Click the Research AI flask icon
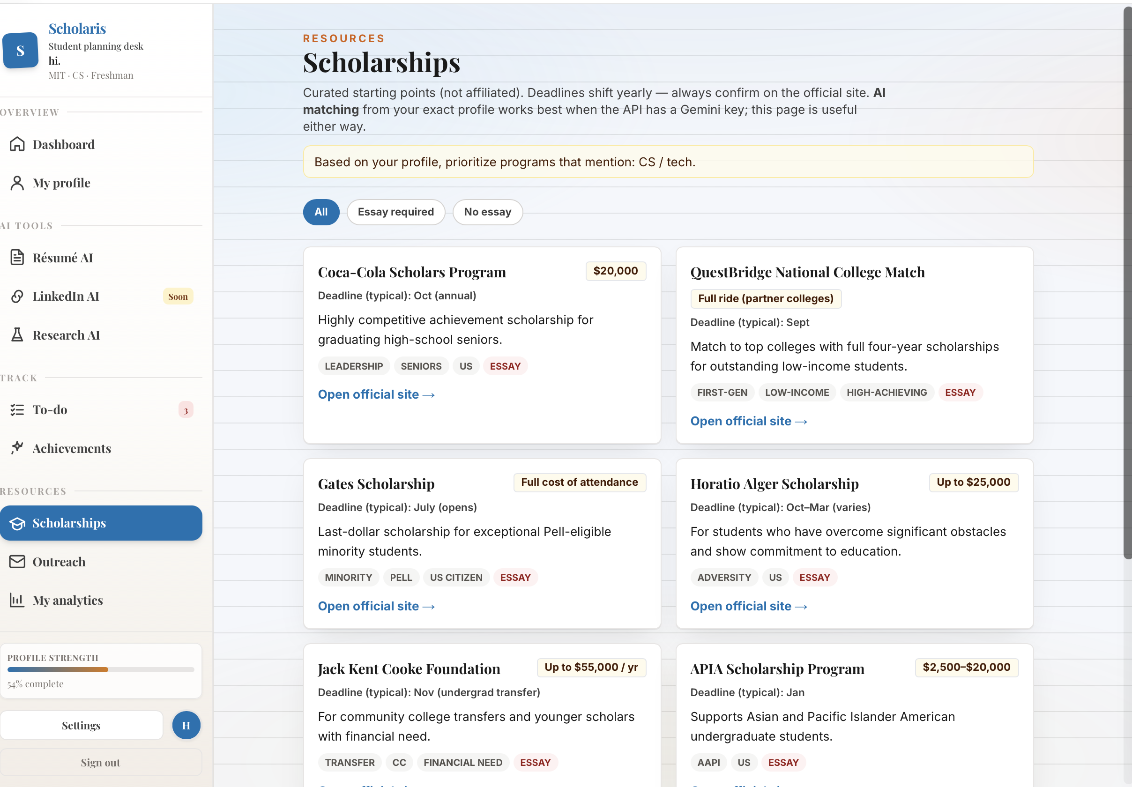 coord(17,335)
